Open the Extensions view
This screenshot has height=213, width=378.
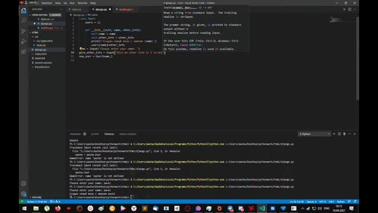(24, 51)
